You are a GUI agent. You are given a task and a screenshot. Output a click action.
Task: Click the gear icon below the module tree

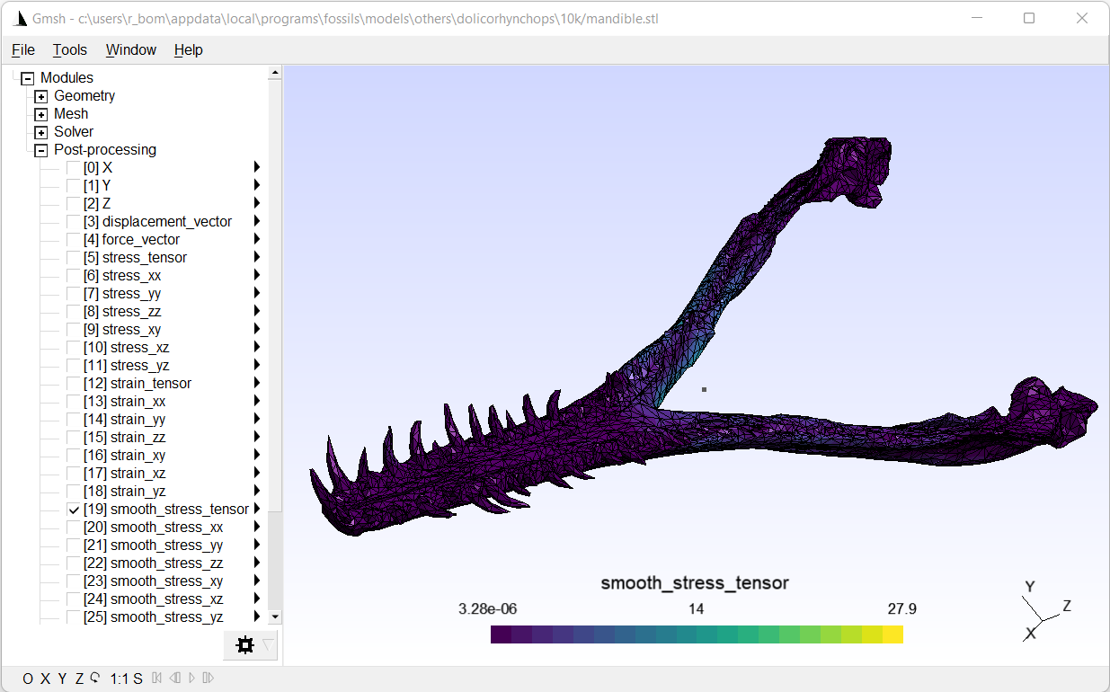(244, 645)
